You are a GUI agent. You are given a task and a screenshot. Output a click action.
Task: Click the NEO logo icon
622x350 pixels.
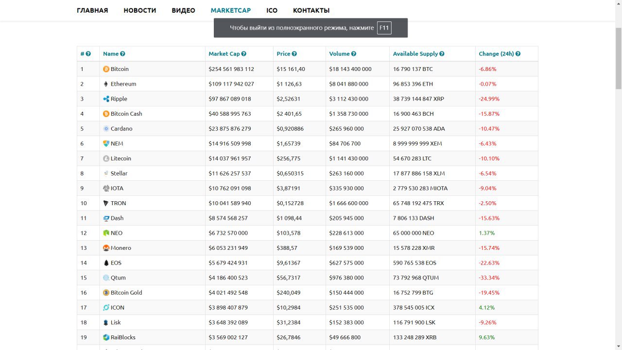point(106,233)
